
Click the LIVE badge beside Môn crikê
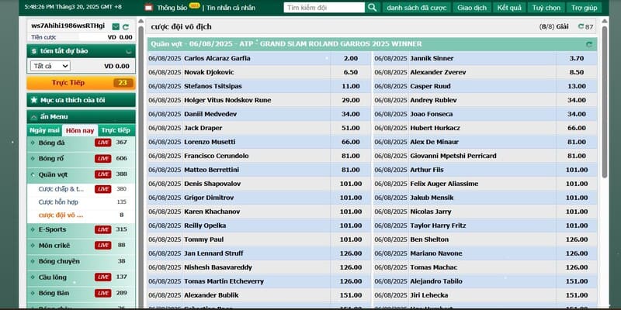pos(102,246)
